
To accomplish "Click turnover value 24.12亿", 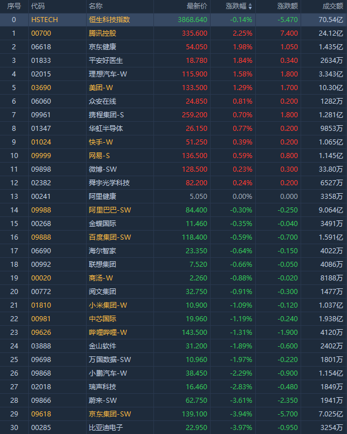I will coord(331,33).
